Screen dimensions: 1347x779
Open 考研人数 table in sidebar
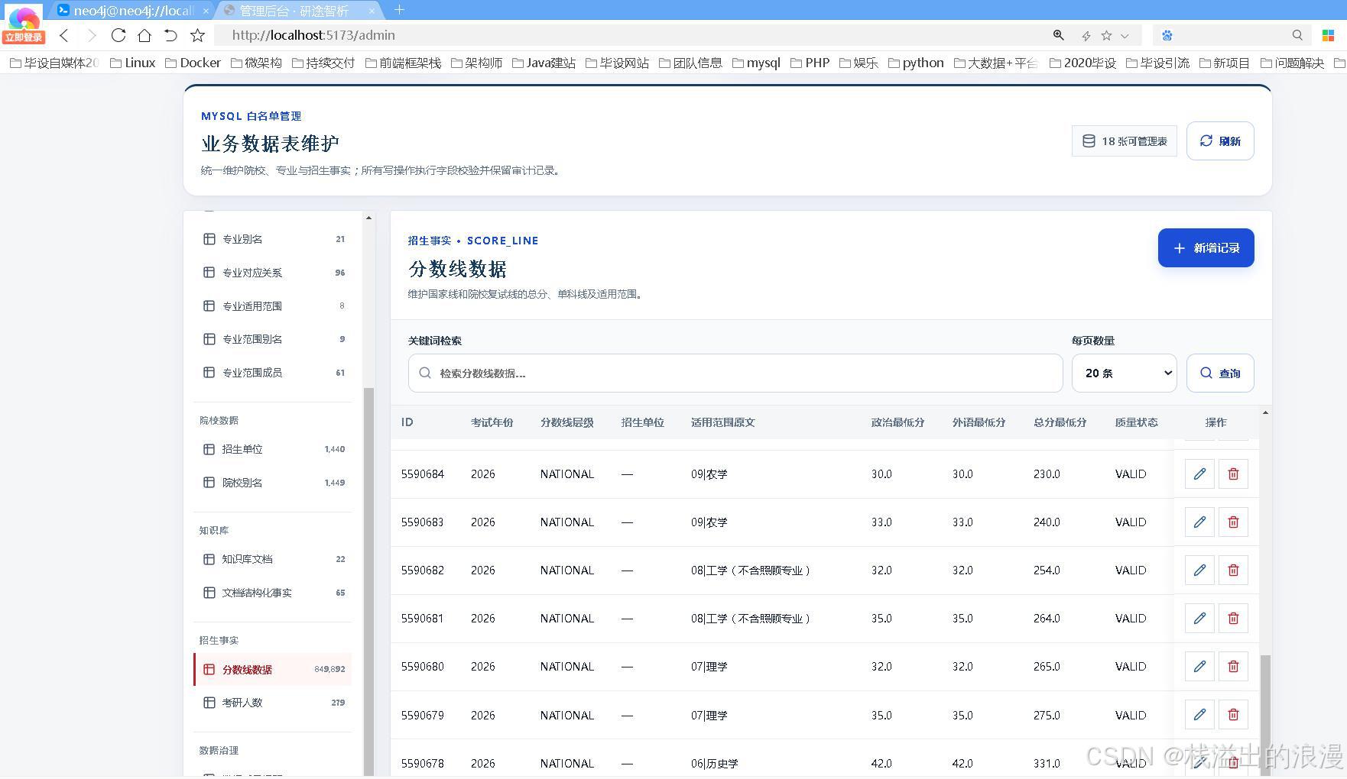coord(273,703)
